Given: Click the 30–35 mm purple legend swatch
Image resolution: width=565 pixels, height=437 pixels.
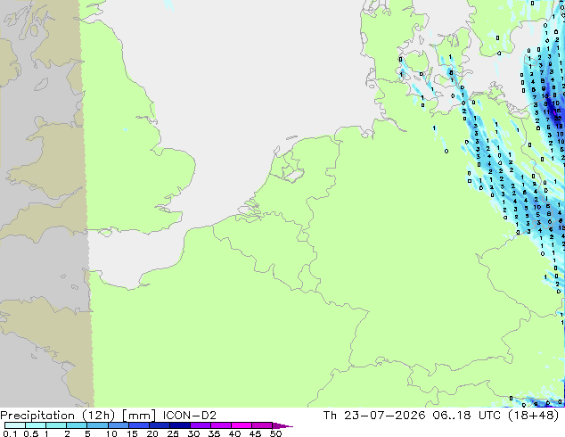Looking at the screenshot, I should pos(200,425).
